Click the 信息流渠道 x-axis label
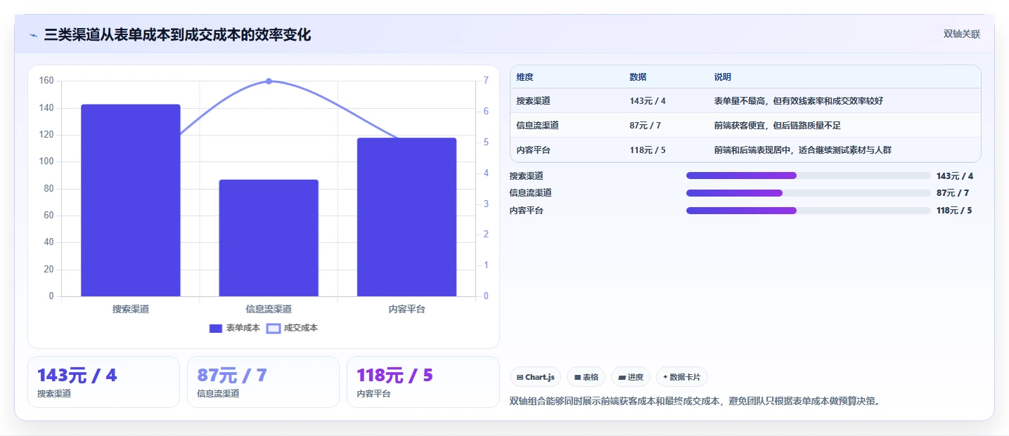1009x436 pixels. pos(269,309)
